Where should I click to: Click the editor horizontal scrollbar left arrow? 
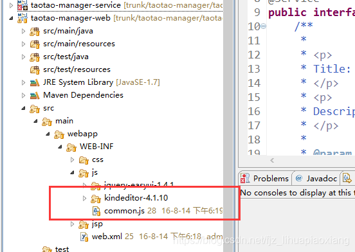(x=272, y=161)
